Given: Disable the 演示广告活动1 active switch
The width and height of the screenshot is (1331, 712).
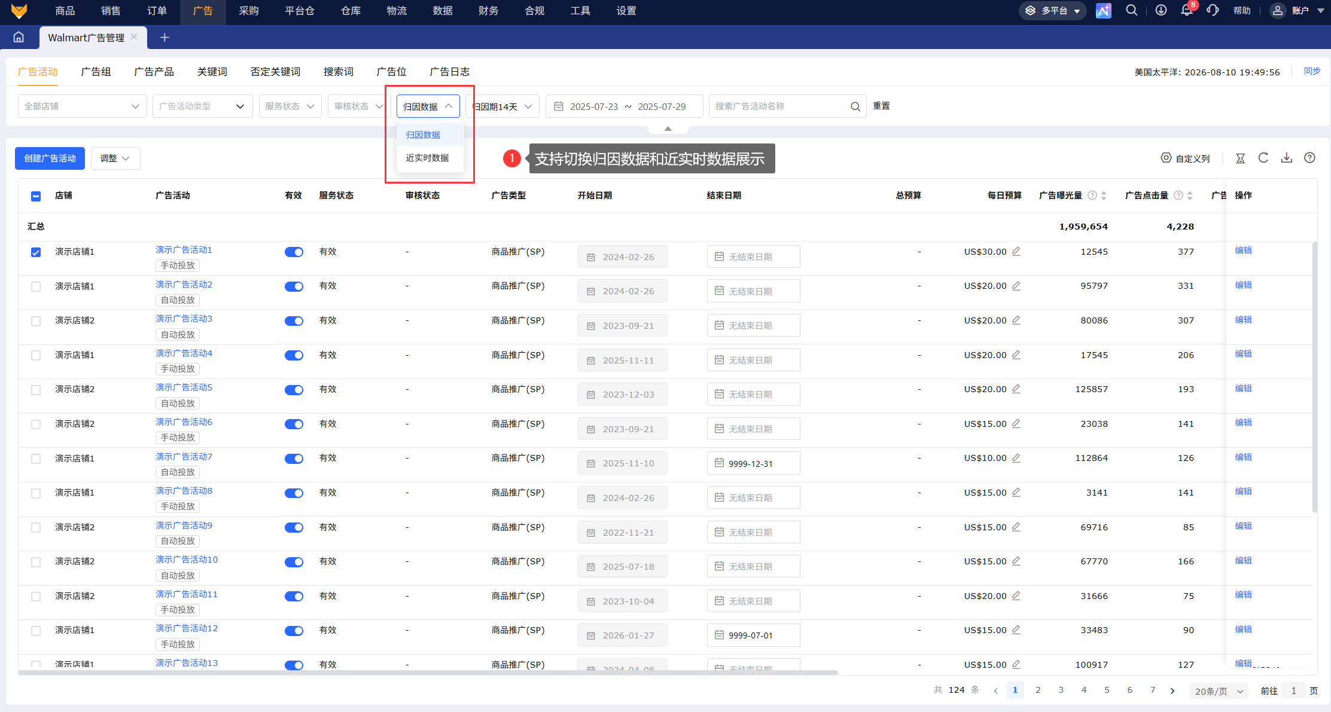Looking at the screenshot, I should coord(294,252).
